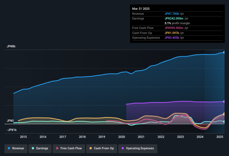Click the JP¥7.700b revenue value

click(x=172, y=14)
